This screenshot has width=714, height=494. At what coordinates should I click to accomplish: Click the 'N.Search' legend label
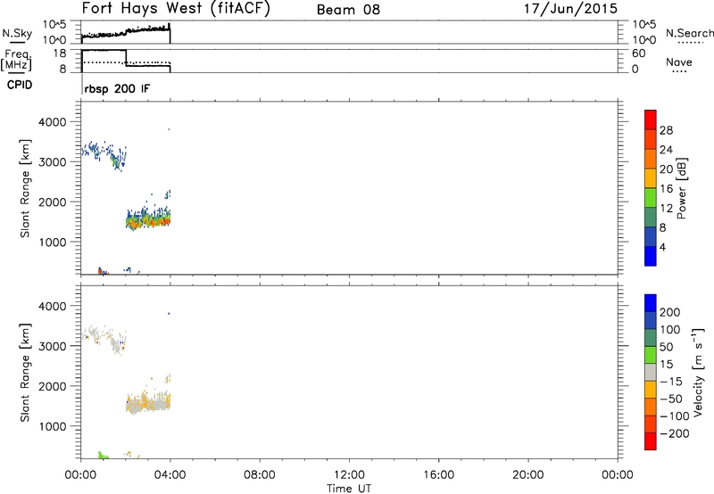[x=689, y=33]
